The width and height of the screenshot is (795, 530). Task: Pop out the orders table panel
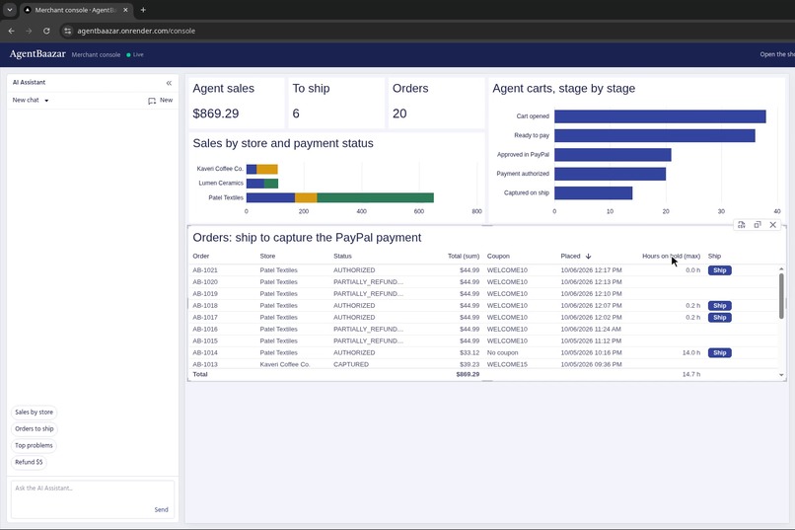pos(757,225)
